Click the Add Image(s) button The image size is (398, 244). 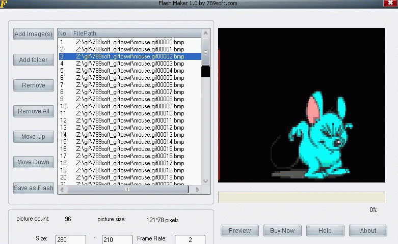[34, 34]
